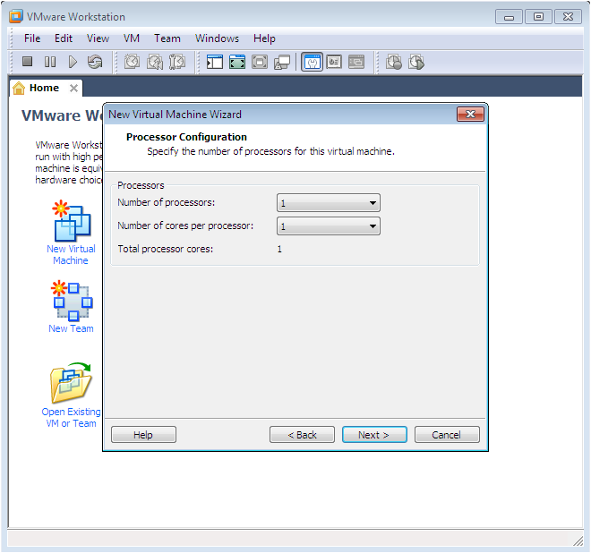Viewport: 591px width, 553px height.
Task: Click the Processor Configuration heading
Action: click(x=186, y=137)
